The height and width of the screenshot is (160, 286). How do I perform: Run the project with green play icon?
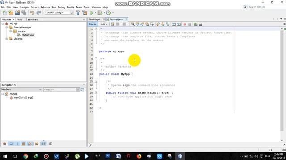(x=92, y=13)
